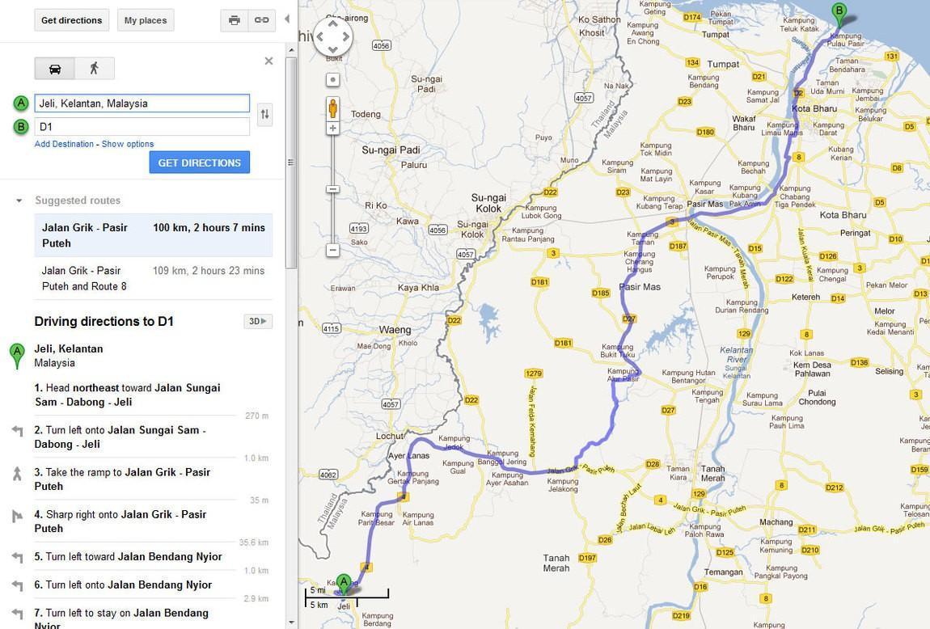
Task: Click green marker A beside start field
Action: pyautogui.click(x=21, y=103)
